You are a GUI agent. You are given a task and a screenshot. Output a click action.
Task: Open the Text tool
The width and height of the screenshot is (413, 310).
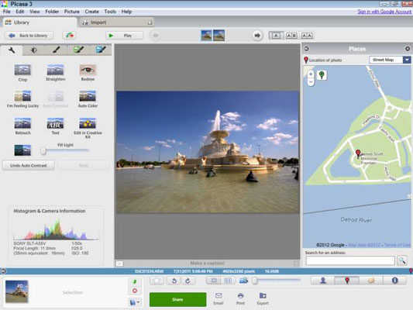point(55,126)
